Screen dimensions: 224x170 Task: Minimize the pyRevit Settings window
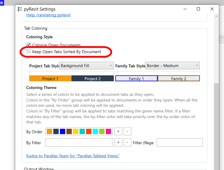point(185,9)
